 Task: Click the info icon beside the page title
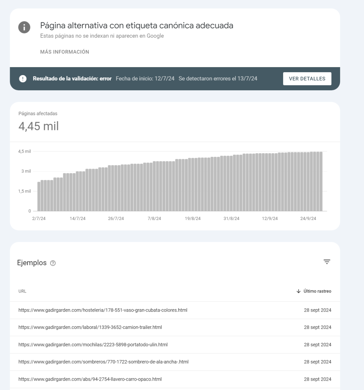pos(24,27)
